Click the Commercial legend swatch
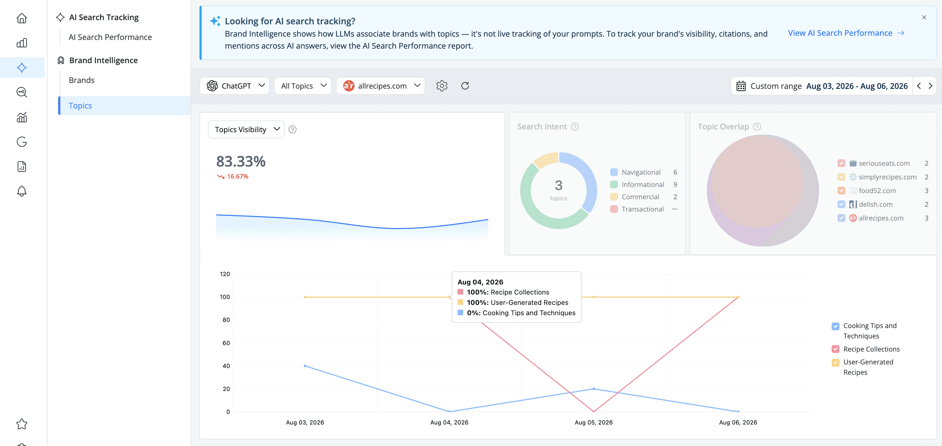This screenshot has height=446, width=942. click(614, 197)
